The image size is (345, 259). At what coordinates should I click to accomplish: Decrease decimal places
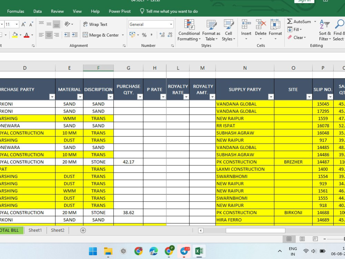pos(170,35)
